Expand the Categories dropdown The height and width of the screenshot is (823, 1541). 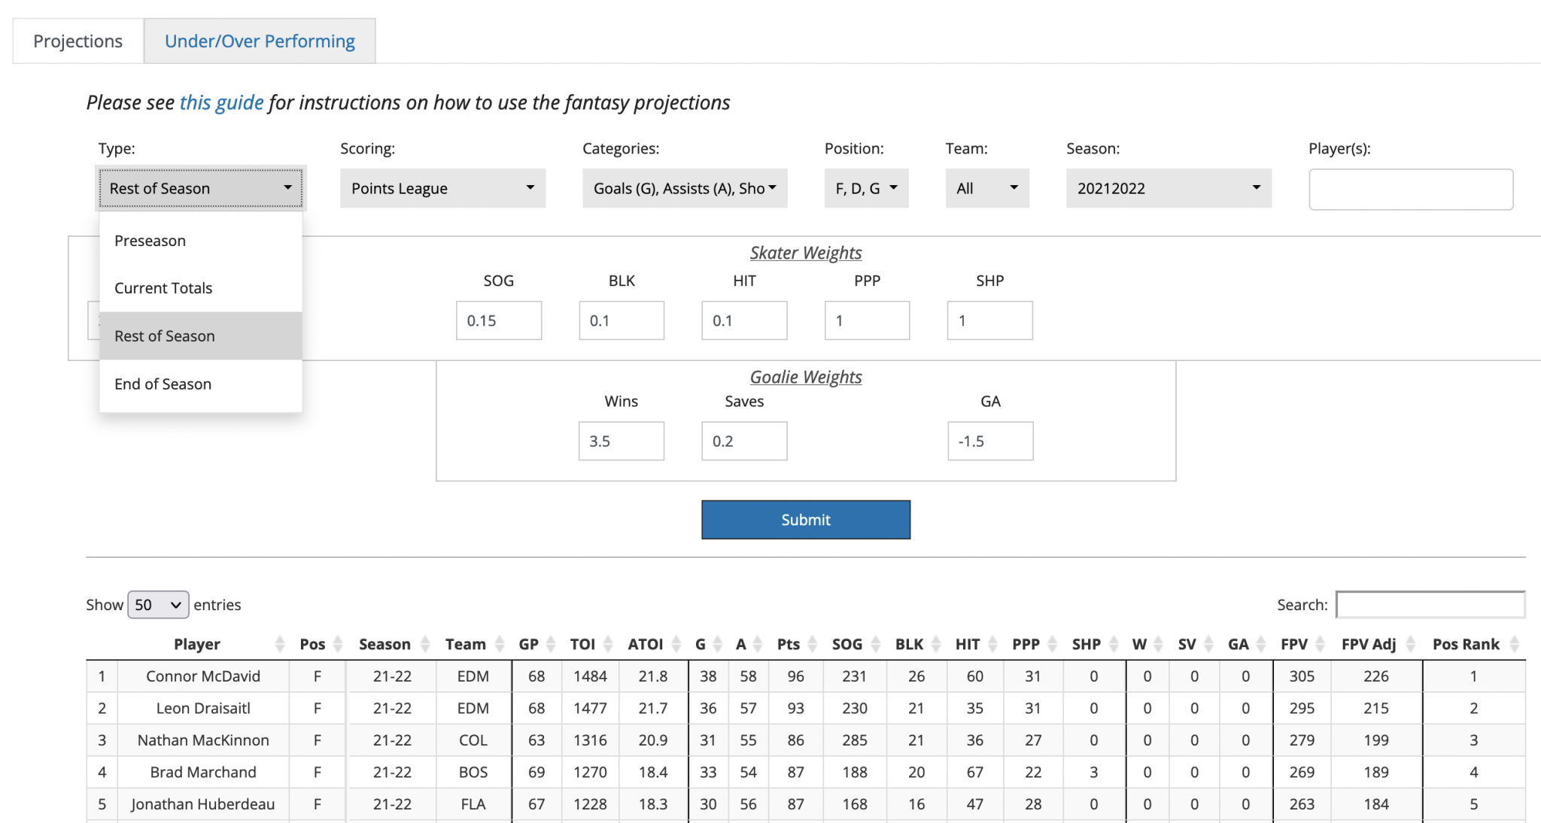684,188
